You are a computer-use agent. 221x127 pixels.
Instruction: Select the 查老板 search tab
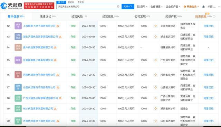click(71, 2)
